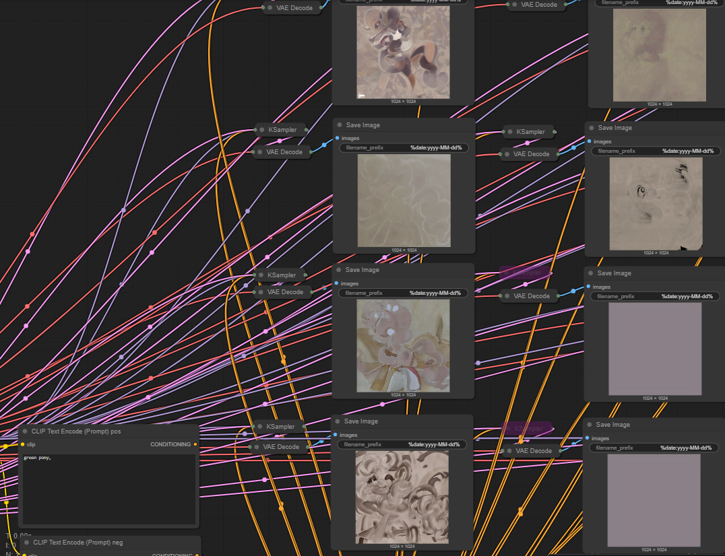Expand VAE Decode node left of bottommost blank mauve image
725x556 pixels.
tap(509, 451)
